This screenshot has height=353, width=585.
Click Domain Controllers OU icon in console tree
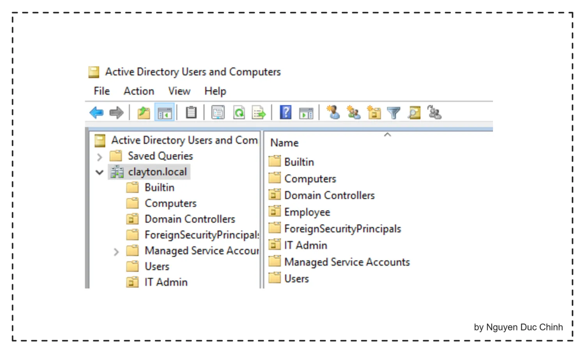click(x=133, y=219)
